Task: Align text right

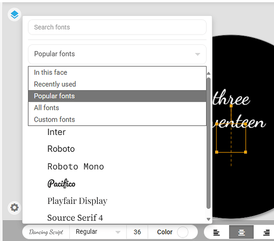Action: pos(266,232)
